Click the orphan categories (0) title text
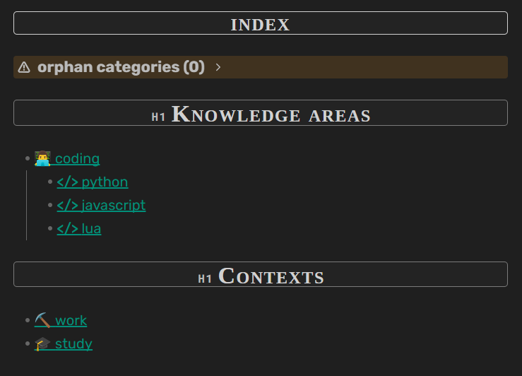This screenshot has width=522, height=376. click(121, 67)
